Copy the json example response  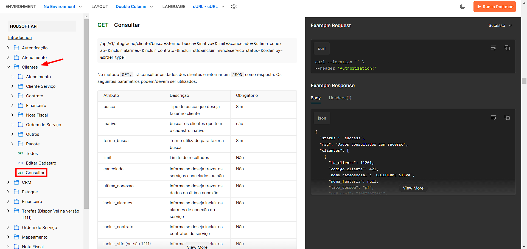(x=507, y=117)
